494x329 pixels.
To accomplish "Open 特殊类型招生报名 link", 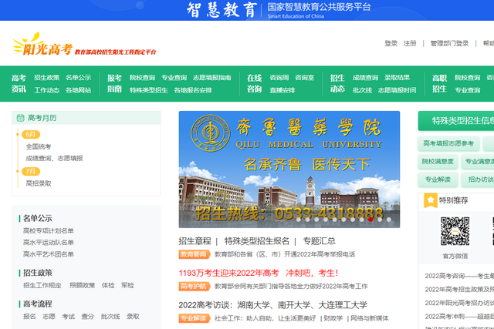I will pos(257,241).
